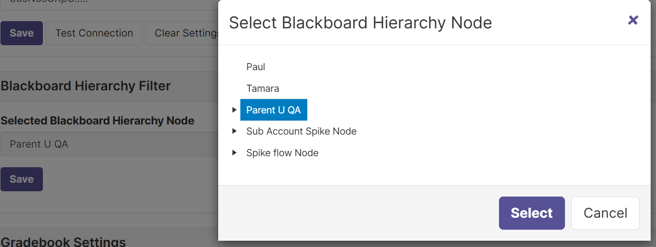Select the Spike flow Node entry
Screen dimensions: 656x247
tap(282, 153)
